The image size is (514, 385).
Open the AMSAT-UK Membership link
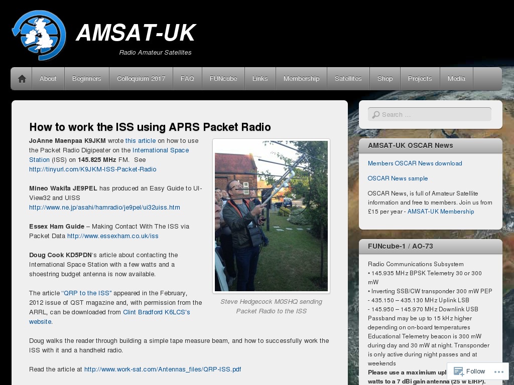tap(441, 212)
